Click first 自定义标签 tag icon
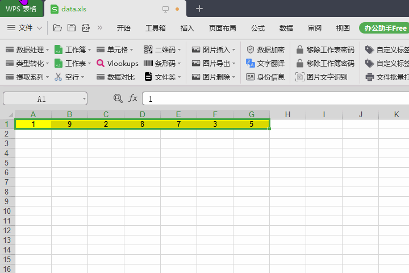Image resolution: width=409 pixels, height=273 pixels. (369, 49)
